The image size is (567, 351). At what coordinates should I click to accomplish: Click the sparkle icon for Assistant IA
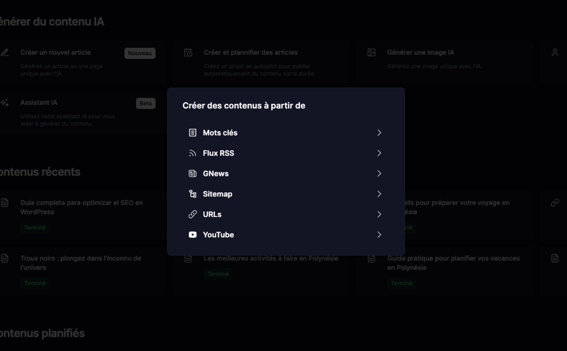5,103
